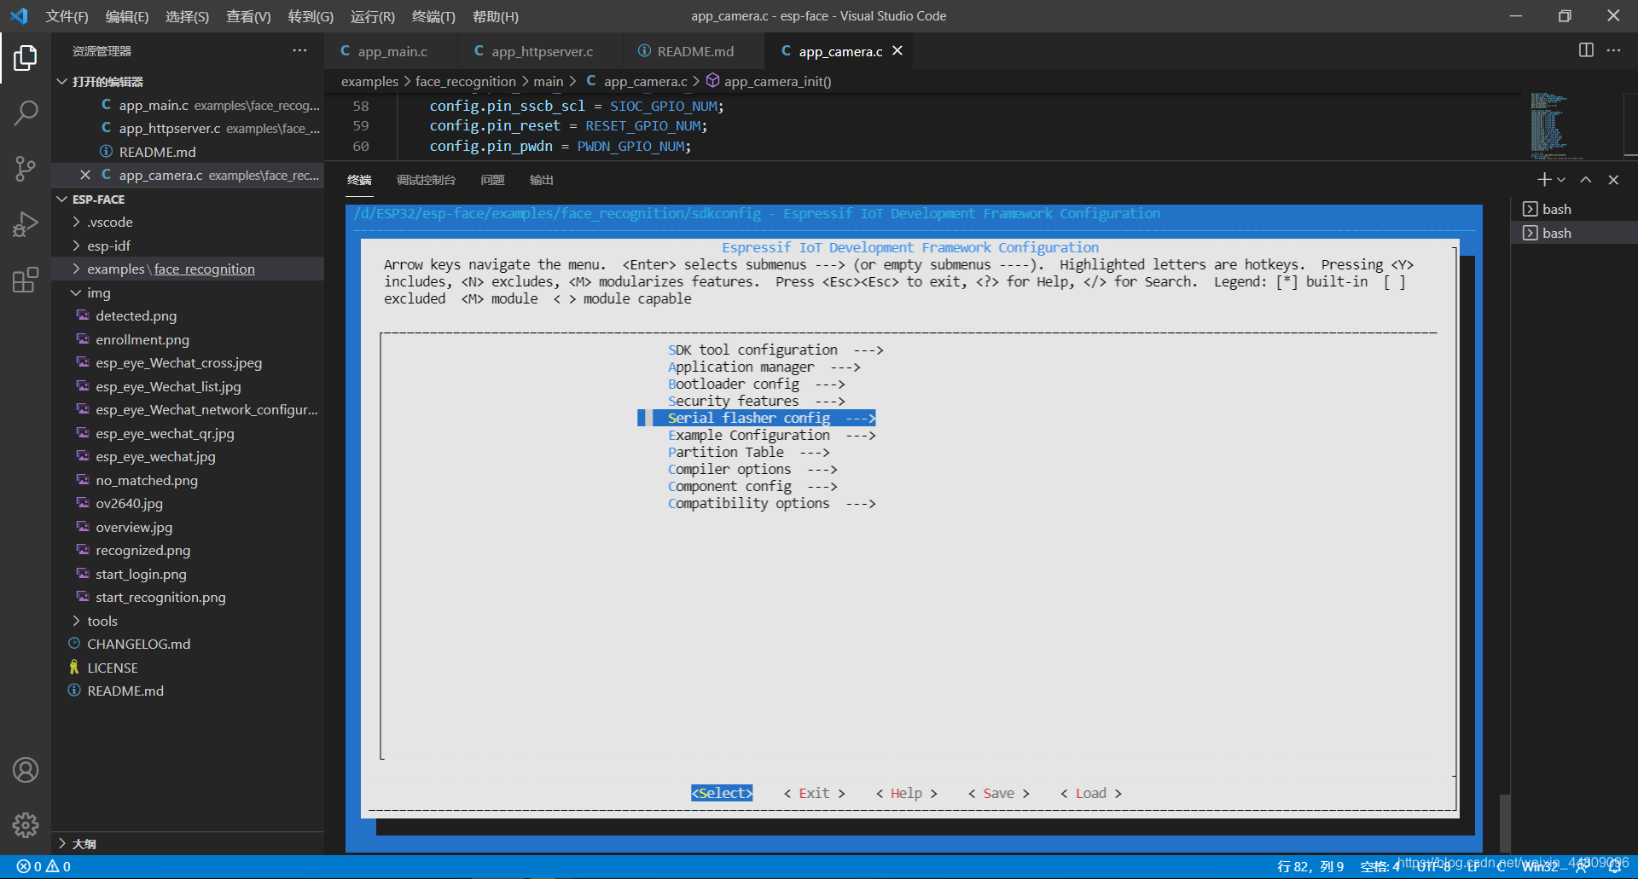Close the app_camera.c editor tab
This screenshot has height=879, width=1638.
tap(897, 51)
